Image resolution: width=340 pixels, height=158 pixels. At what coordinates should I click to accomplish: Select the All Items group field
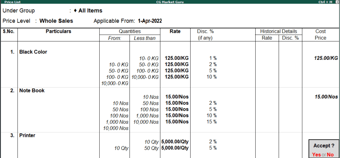point(90,10)
